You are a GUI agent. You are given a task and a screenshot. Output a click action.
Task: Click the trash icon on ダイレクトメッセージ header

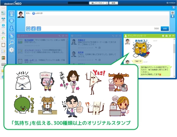(x=163, y=36)
